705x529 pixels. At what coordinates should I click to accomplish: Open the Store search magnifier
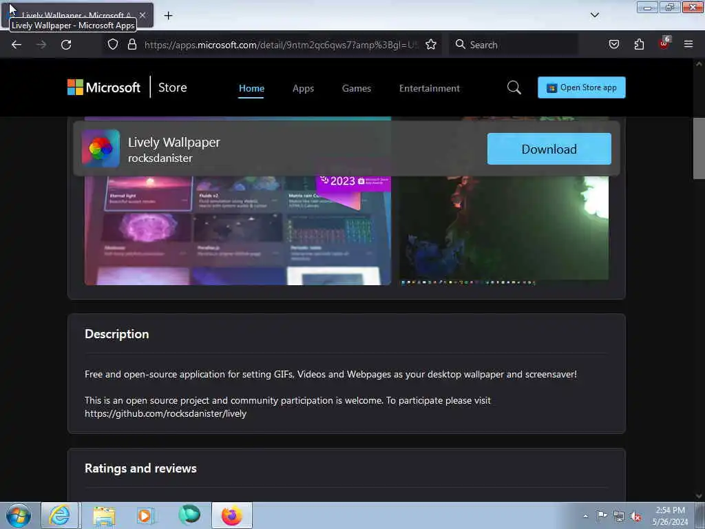pyautogui.click(x=514, y=87)
